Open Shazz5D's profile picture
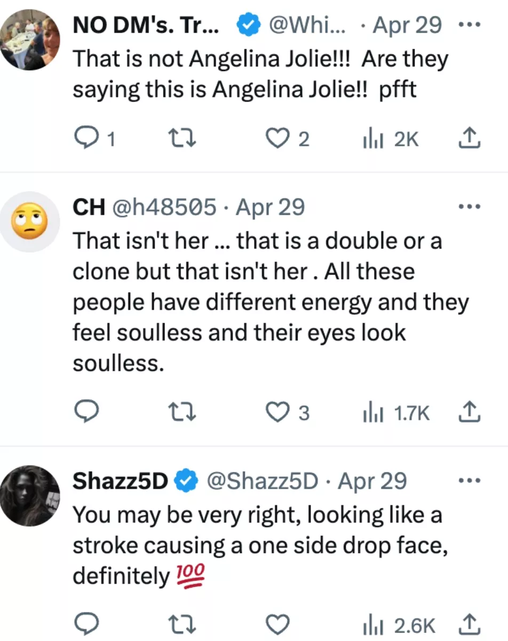Screen dimensions: 508x641 (30, 496)
